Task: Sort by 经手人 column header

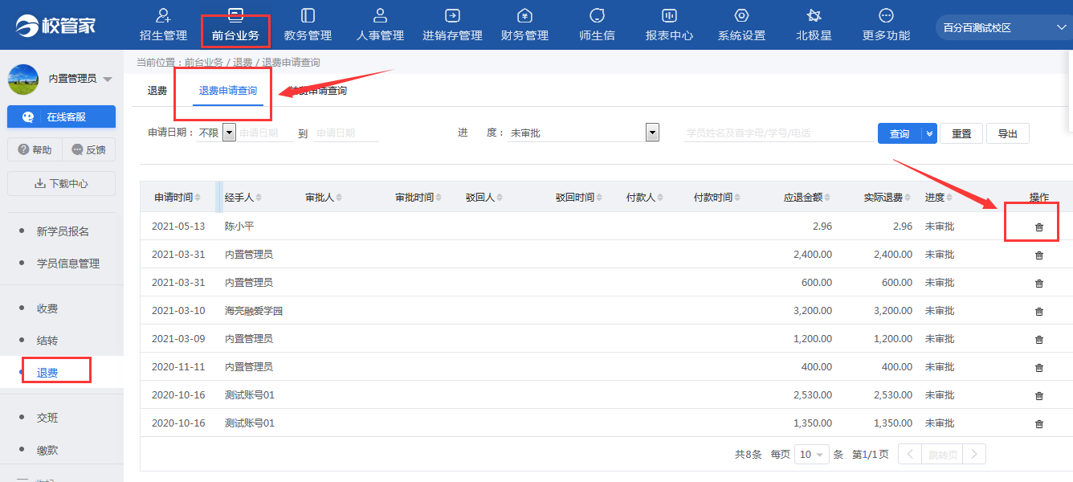Action: 243,197
